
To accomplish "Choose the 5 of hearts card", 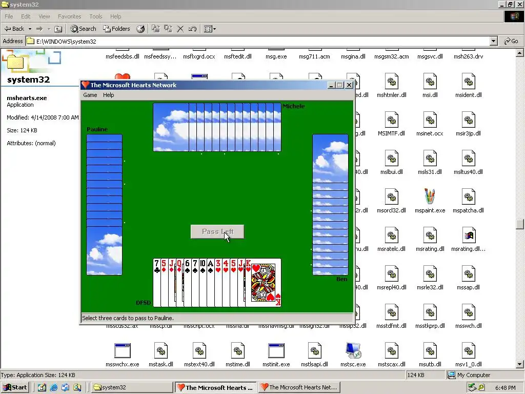I will pos(234,283).
